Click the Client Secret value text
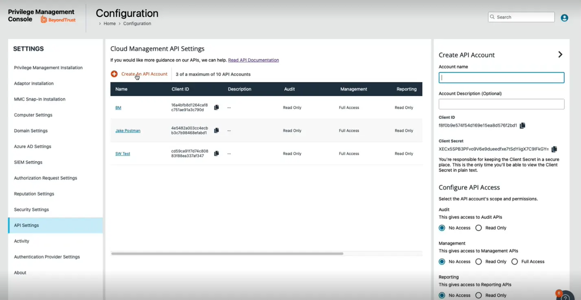 494,149
